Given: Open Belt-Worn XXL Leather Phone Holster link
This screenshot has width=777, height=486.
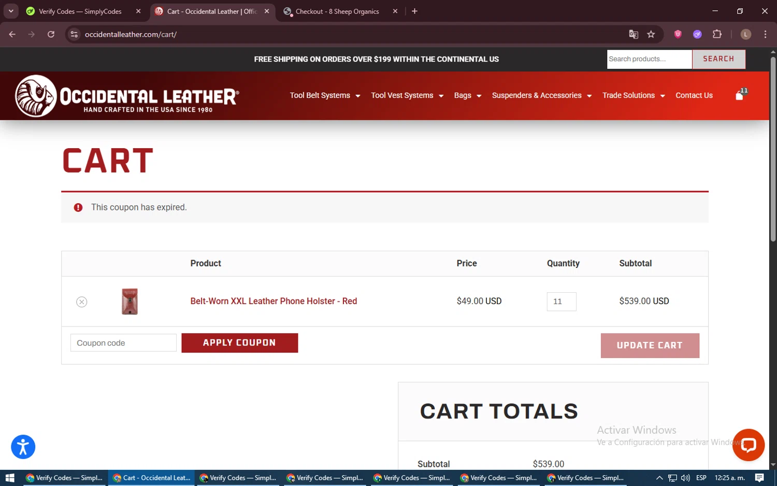Looking at the screenshot, I should [274, 301].
